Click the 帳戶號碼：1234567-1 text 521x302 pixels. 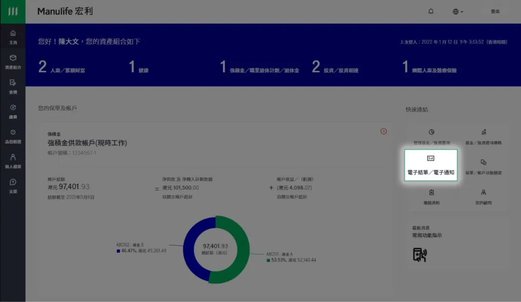pos(72,153)
